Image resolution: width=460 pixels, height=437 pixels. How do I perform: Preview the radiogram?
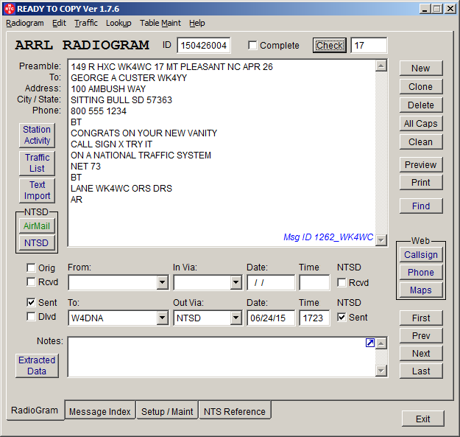pos(421,165)
